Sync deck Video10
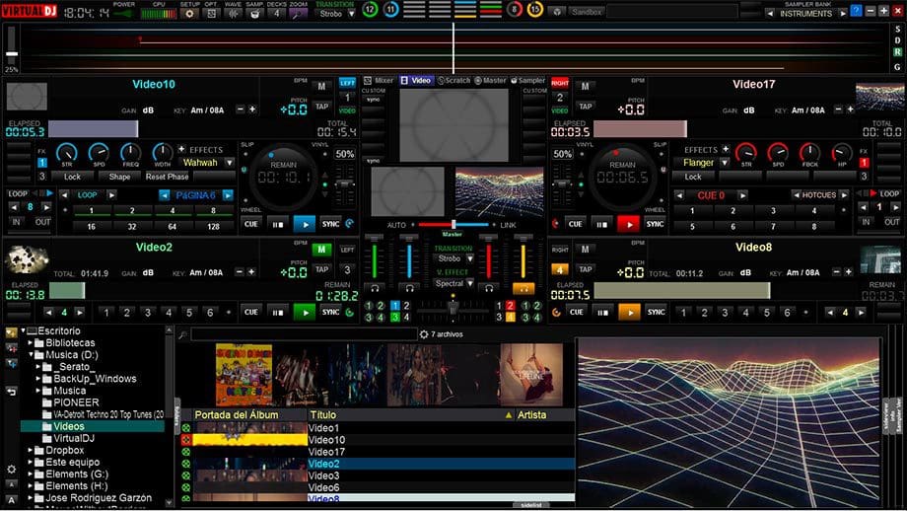Screen dimensions: 907x511 click(331, 224)
